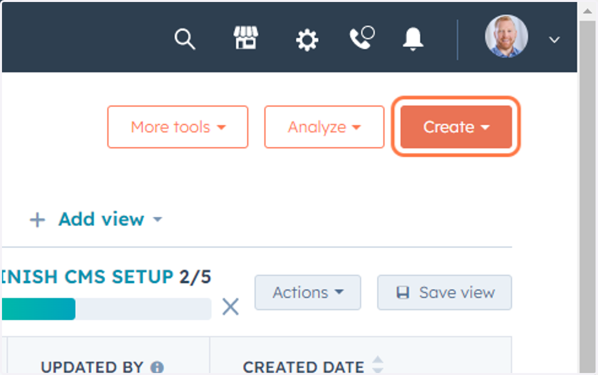Dismiss the CMS setup progress banner

coord(230,307)
